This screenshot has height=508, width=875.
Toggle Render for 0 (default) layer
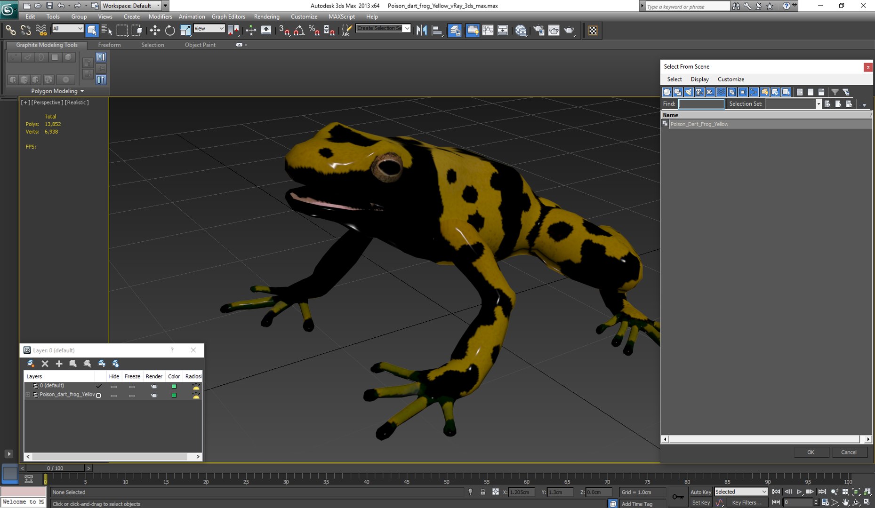tap(153, 386)
